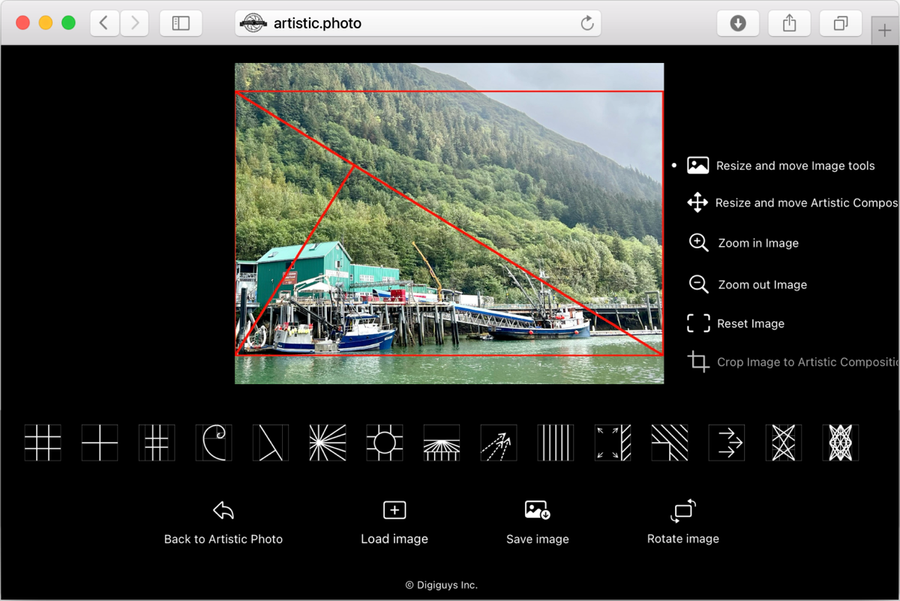The width and height of the screenshot is (900, 601).
Task: Choose the dynamic symmetry star overlay
Action: point(784,443)
